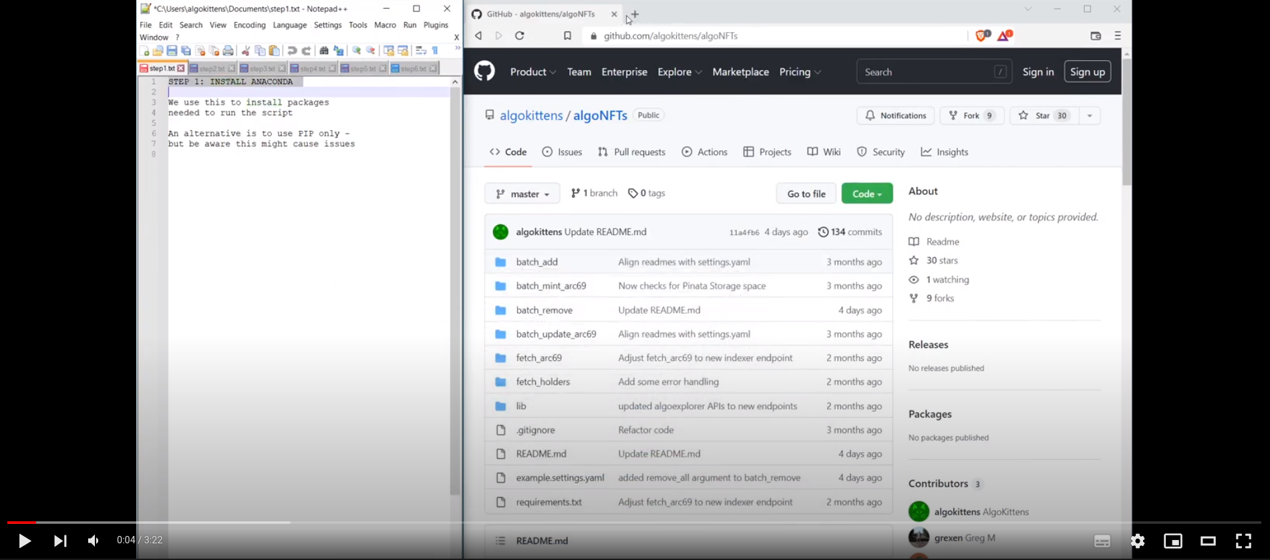Save all files in Notepad++ toolbar

point(186,51)
